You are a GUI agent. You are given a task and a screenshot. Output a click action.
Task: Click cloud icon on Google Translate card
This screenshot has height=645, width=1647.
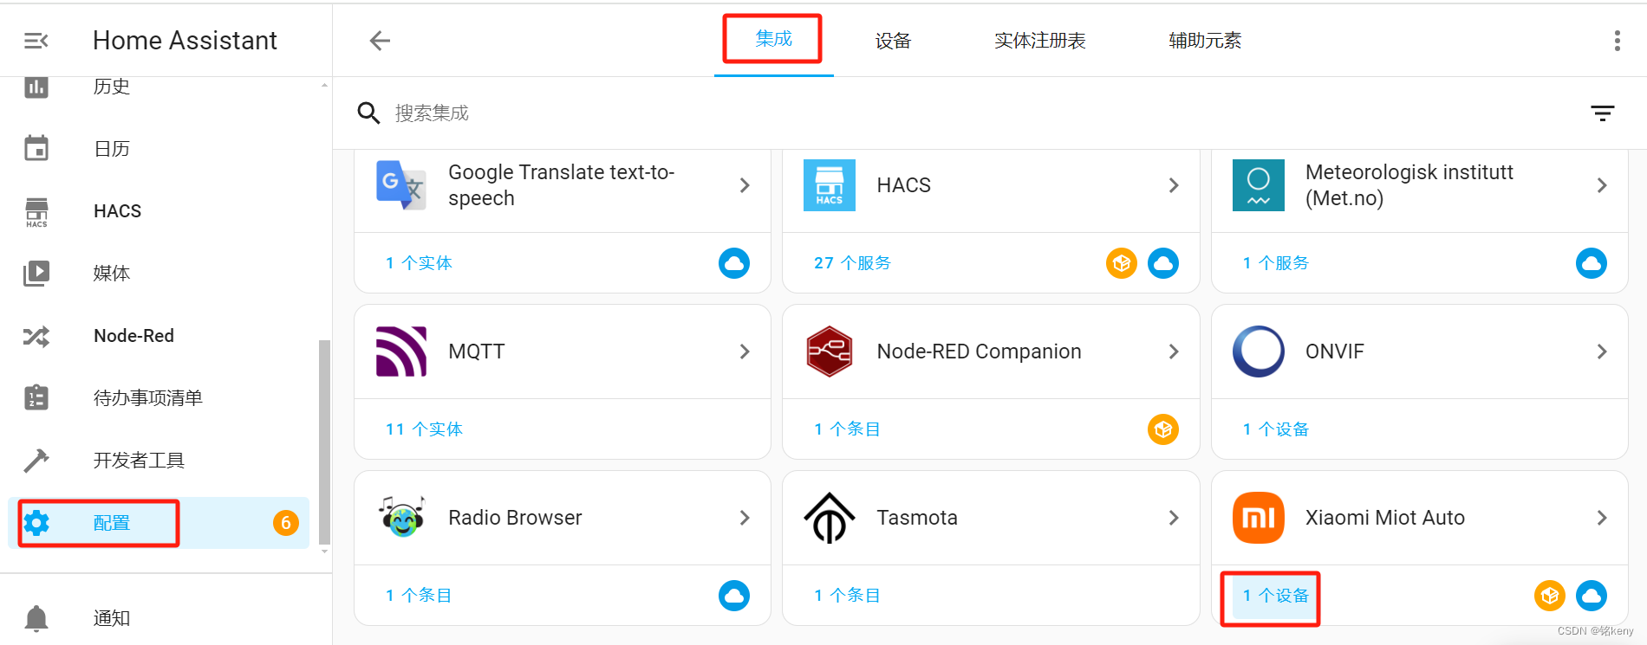[x=734, y=263]
